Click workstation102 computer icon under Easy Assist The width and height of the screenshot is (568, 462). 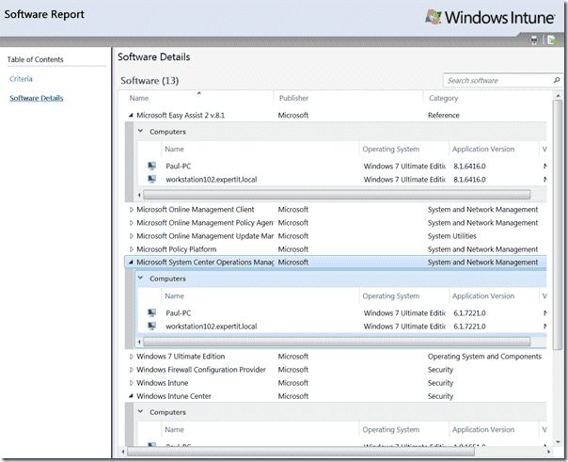click(151, 179)
